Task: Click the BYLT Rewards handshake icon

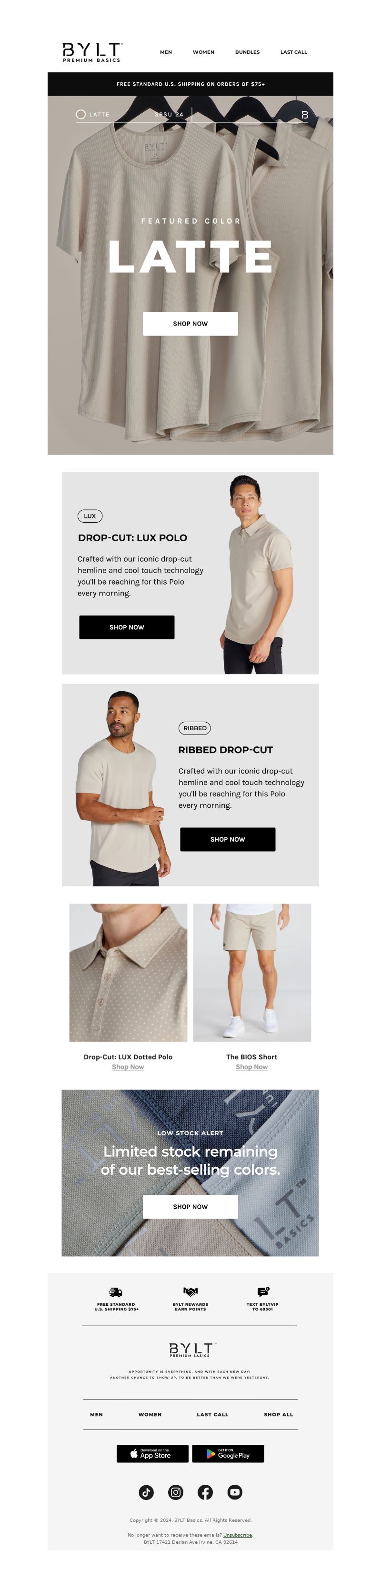Action: click(191, 1291)
